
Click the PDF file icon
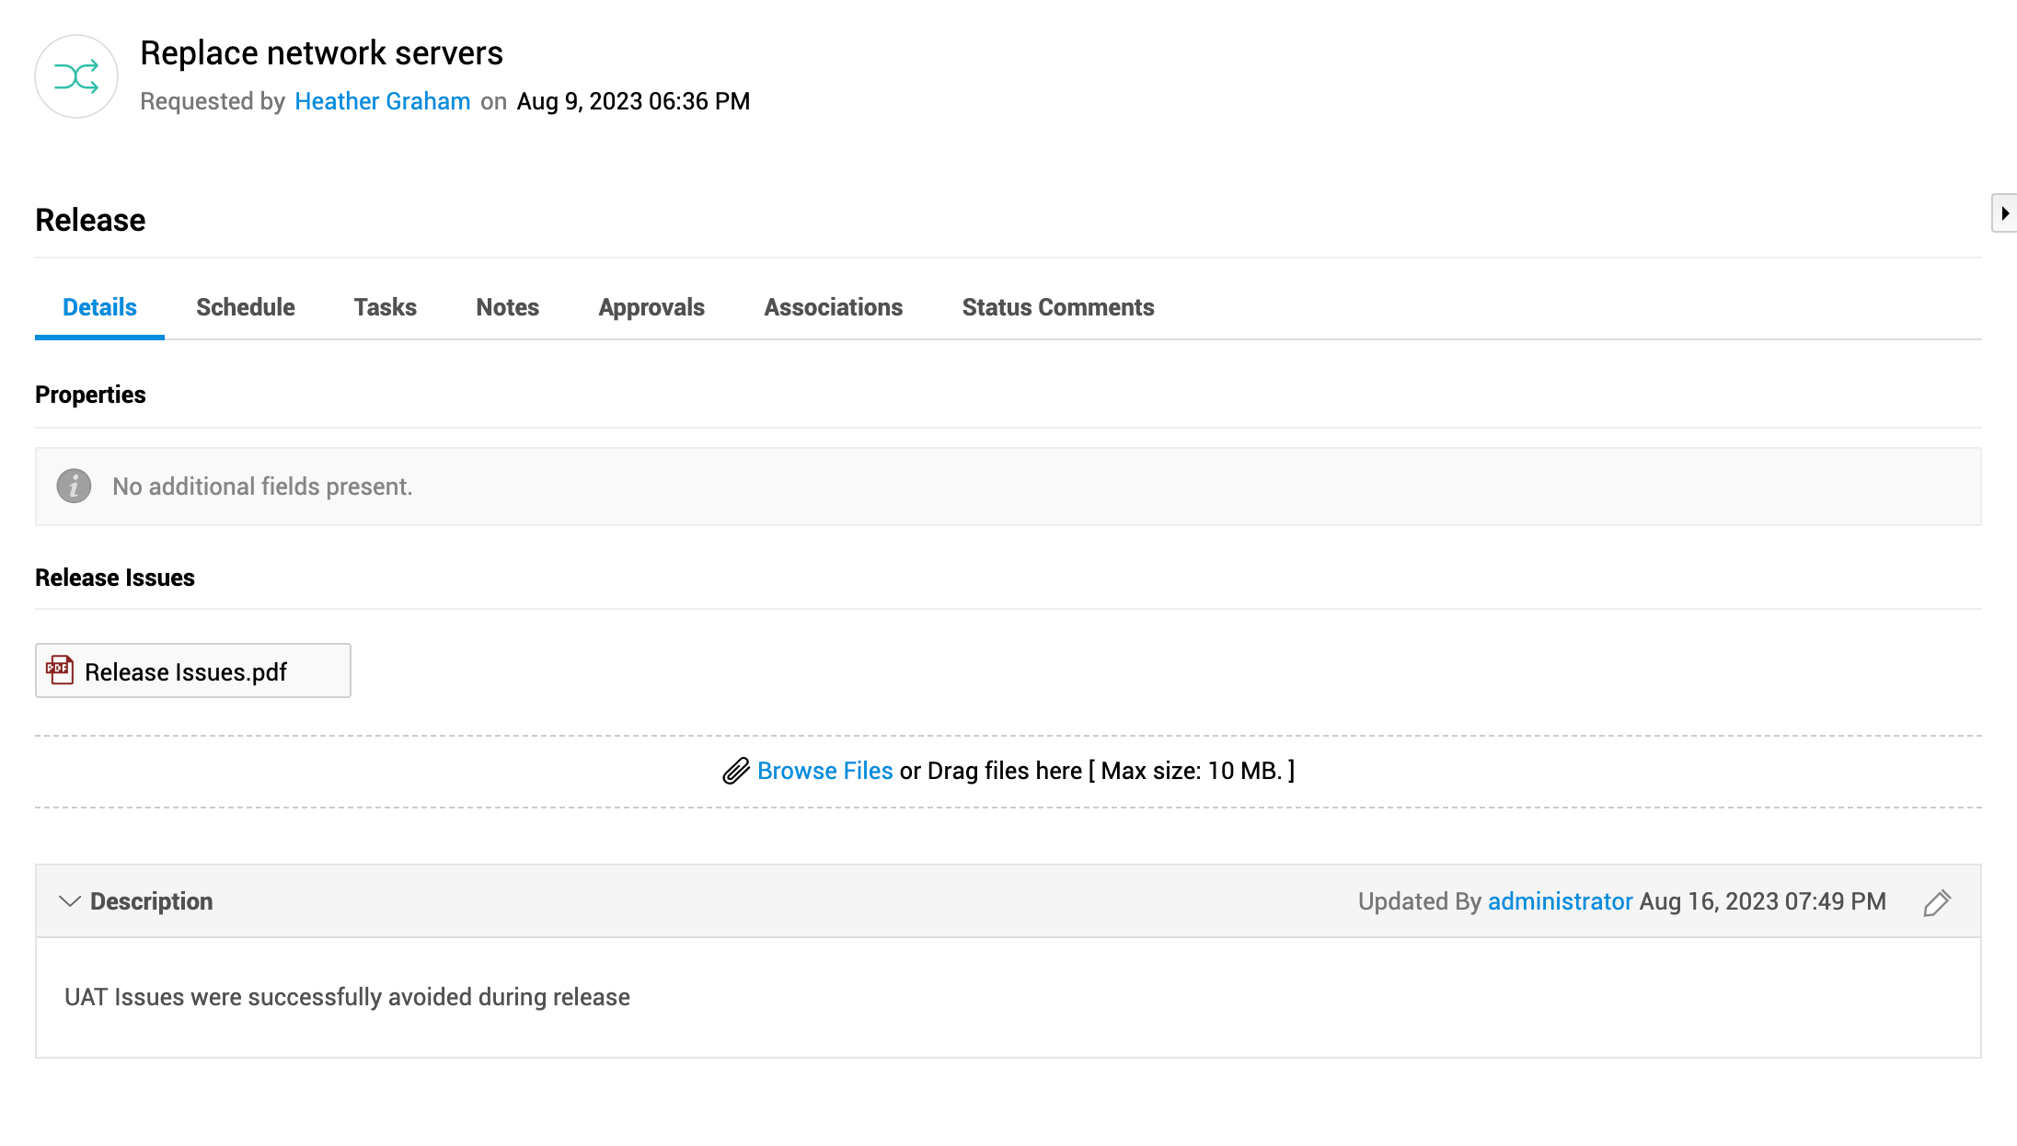60,670
